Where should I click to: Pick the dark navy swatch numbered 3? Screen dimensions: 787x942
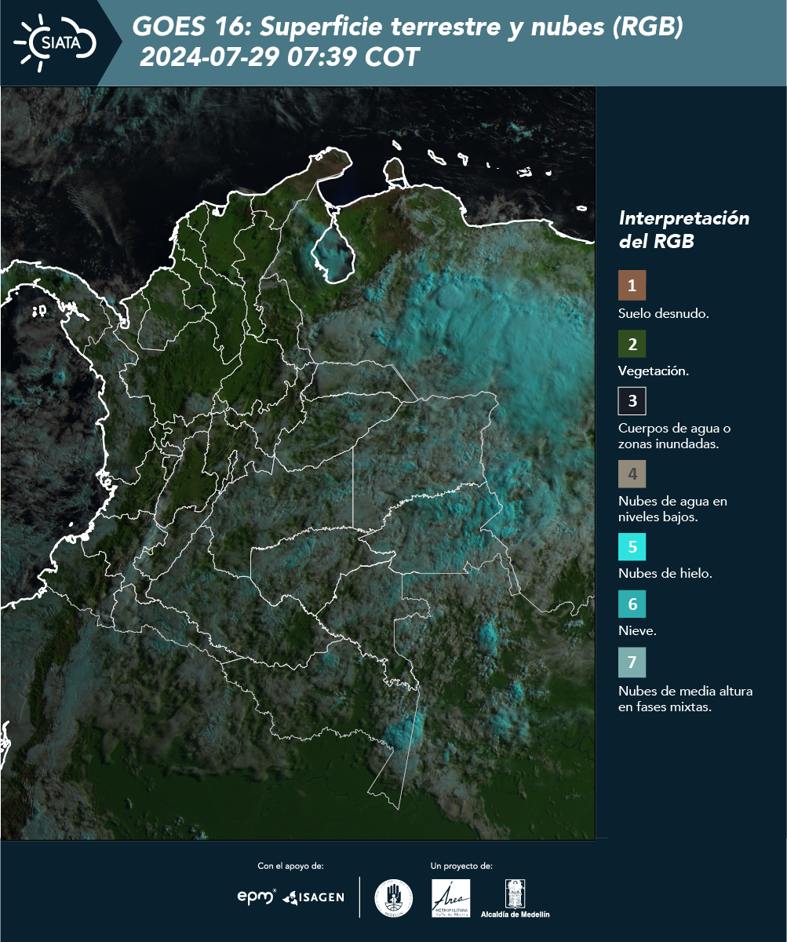pyautogui.click(x=632, y=401)
